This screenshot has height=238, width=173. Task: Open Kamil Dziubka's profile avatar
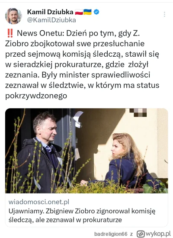point(13,16)
